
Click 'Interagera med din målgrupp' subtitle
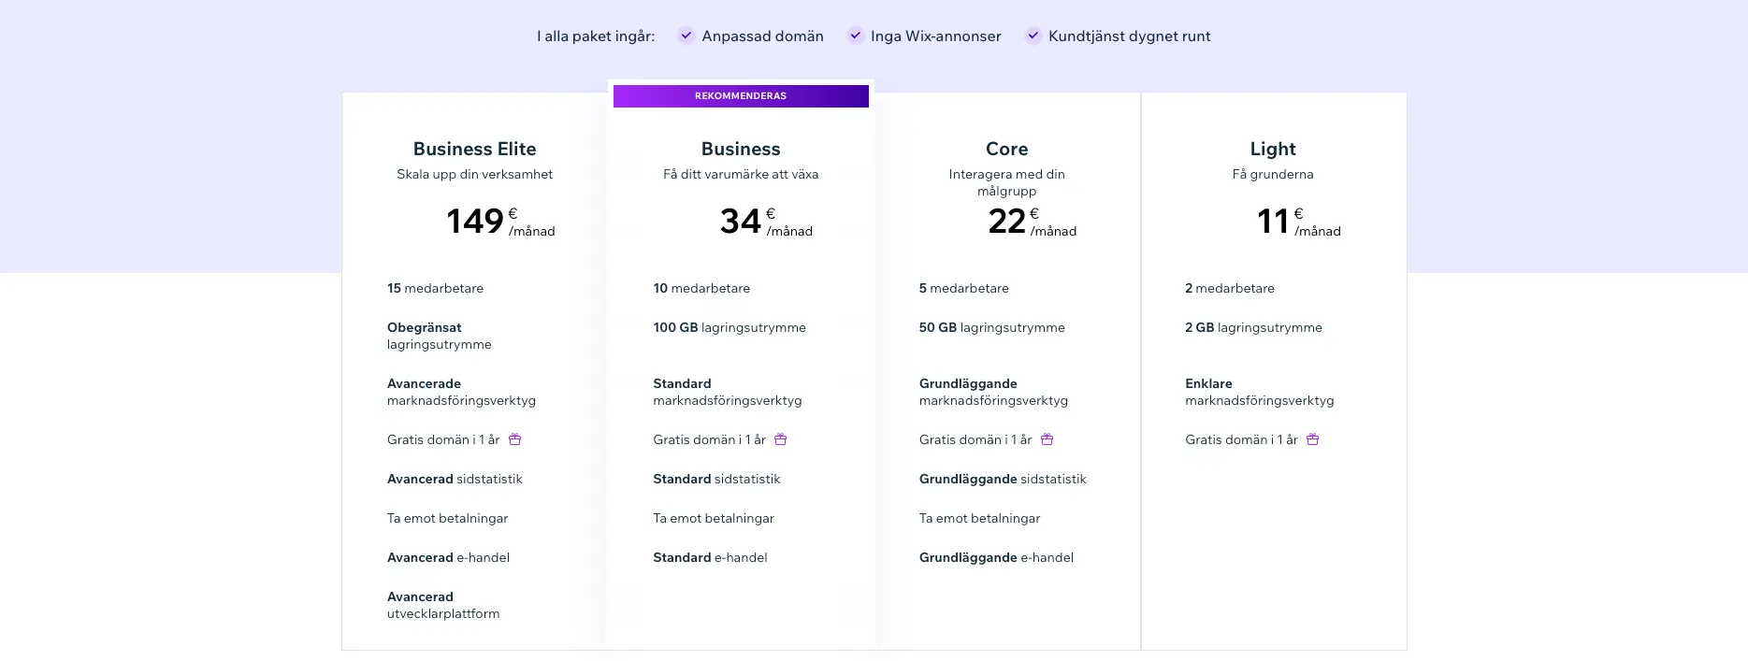(x=1007, y=182)
